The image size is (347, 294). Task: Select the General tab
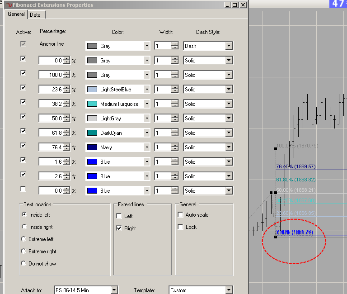16,14
